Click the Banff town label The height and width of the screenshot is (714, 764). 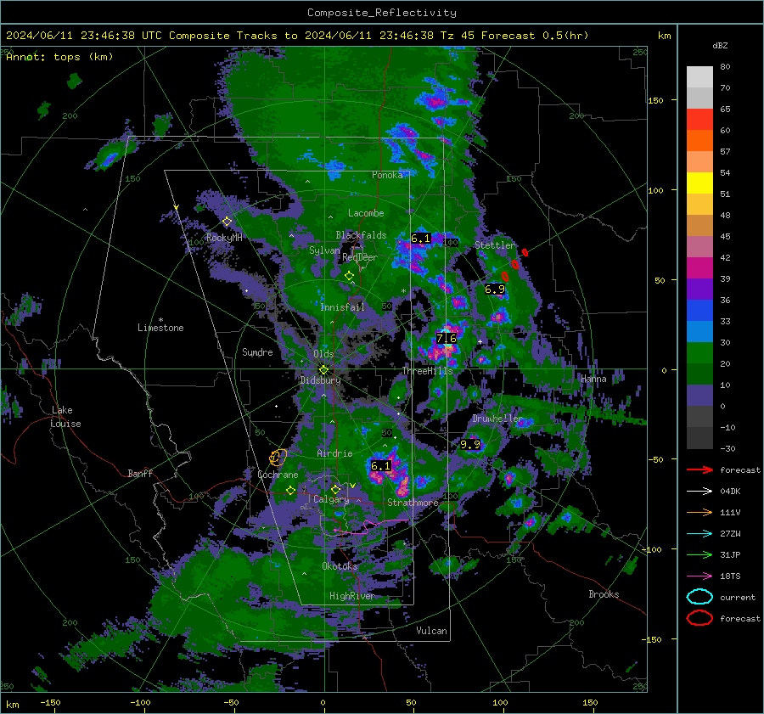(140, 474)
